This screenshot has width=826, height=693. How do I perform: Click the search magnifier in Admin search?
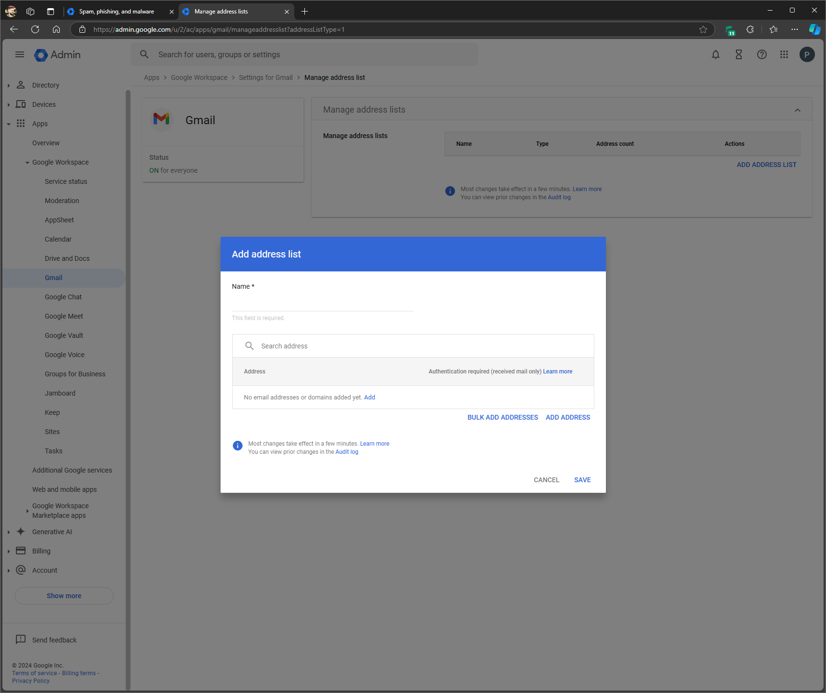(x=144, y=54)
